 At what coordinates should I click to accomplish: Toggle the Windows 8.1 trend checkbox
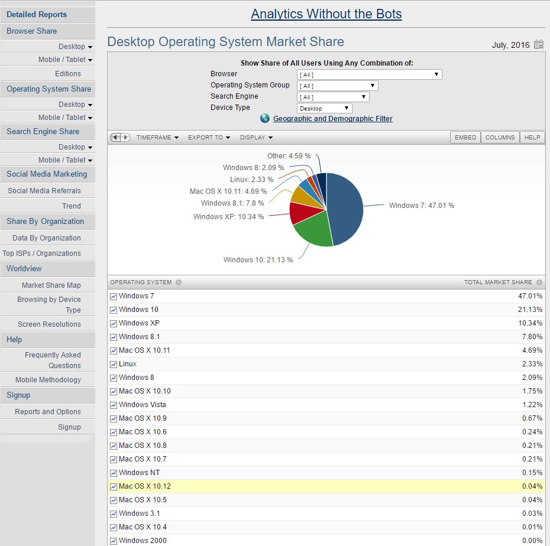(x=114, y=337)
